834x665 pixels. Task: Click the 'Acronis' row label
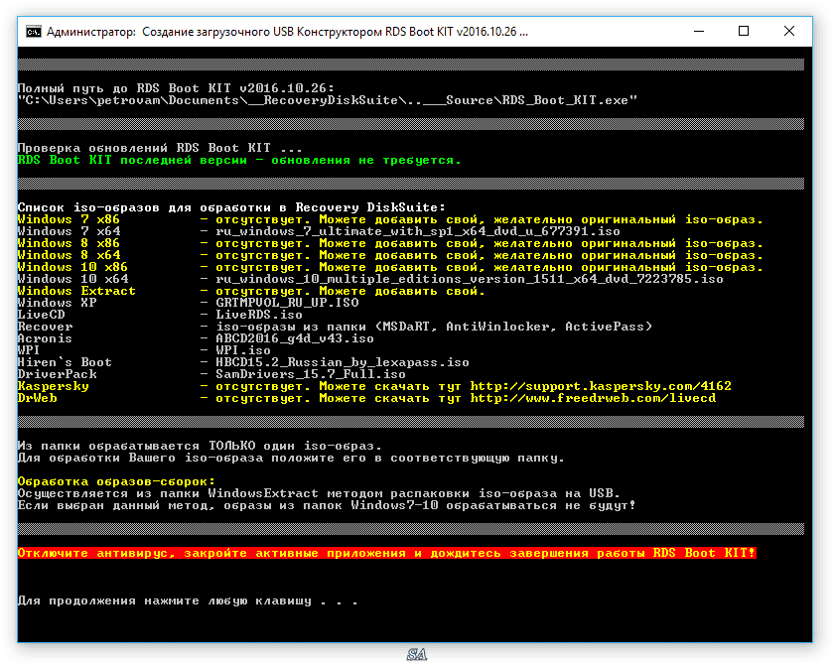pos(46,338)
